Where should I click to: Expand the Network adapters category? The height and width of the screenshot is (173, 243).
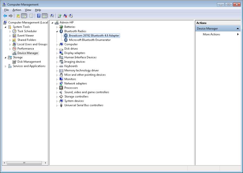coord(57,83)
